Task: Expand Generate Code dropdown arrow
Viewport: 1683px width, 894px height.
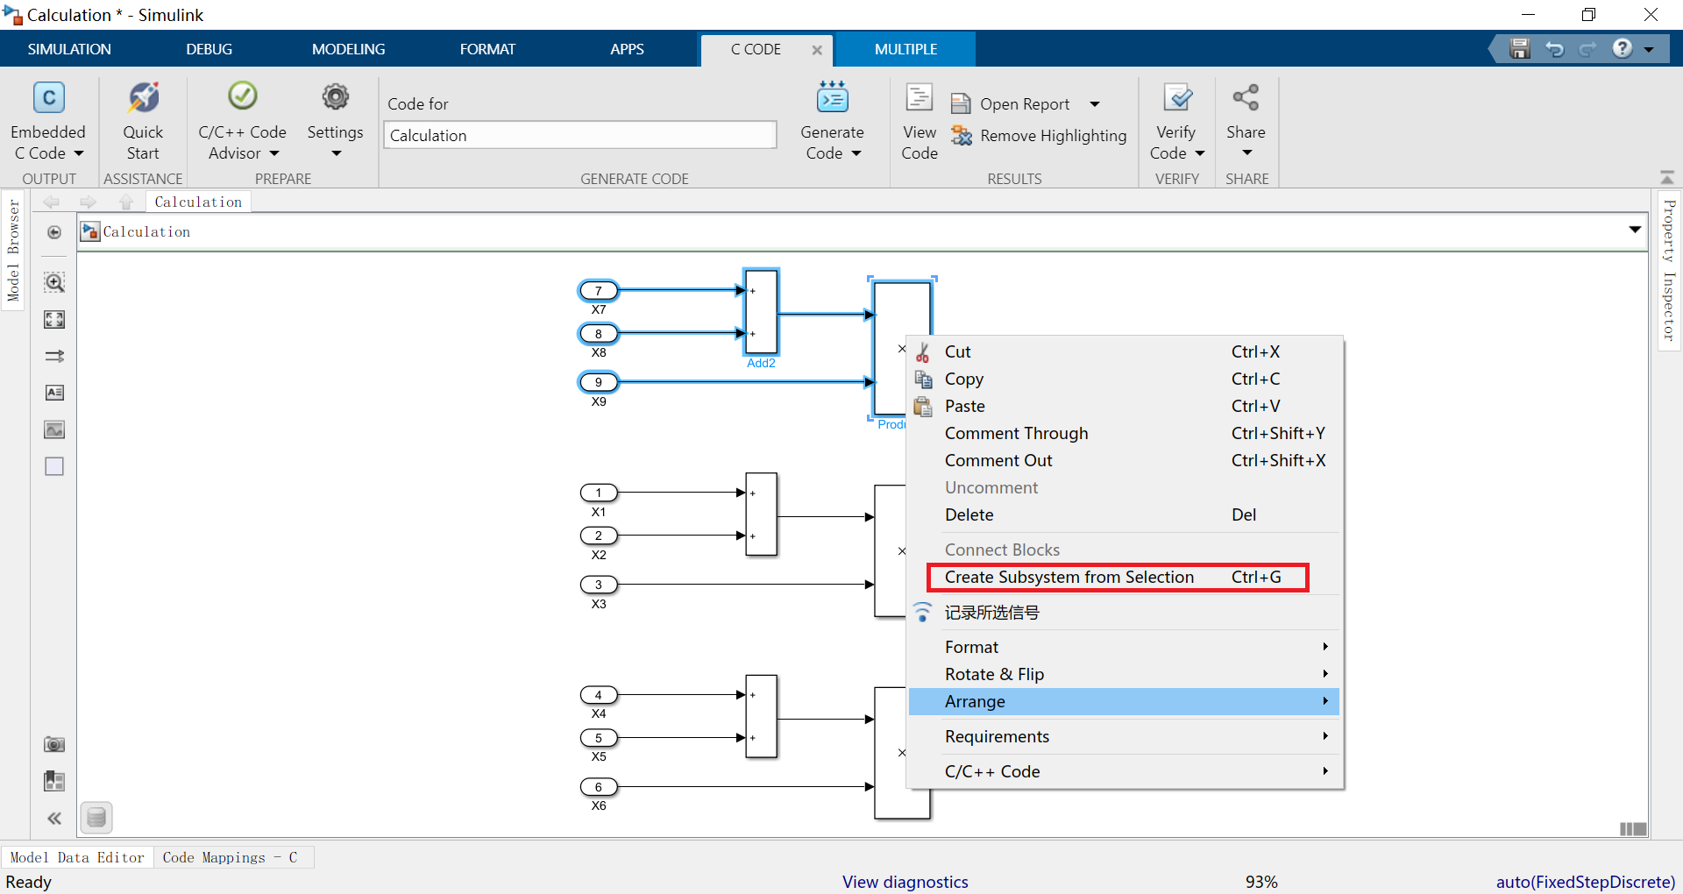Action: pos(856,154)
